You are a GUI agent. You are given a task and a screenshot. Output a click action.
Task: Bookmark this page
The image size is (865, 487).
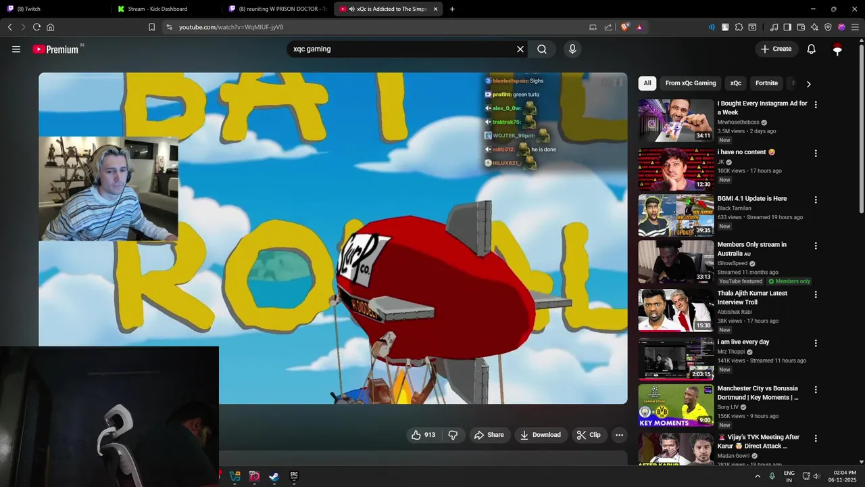coord(151,27)
